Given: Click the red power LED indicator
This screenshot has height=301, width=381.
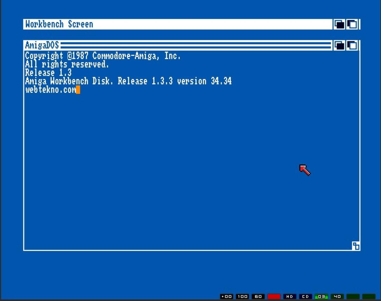Looking at the screenshot, I should (274, 297).
